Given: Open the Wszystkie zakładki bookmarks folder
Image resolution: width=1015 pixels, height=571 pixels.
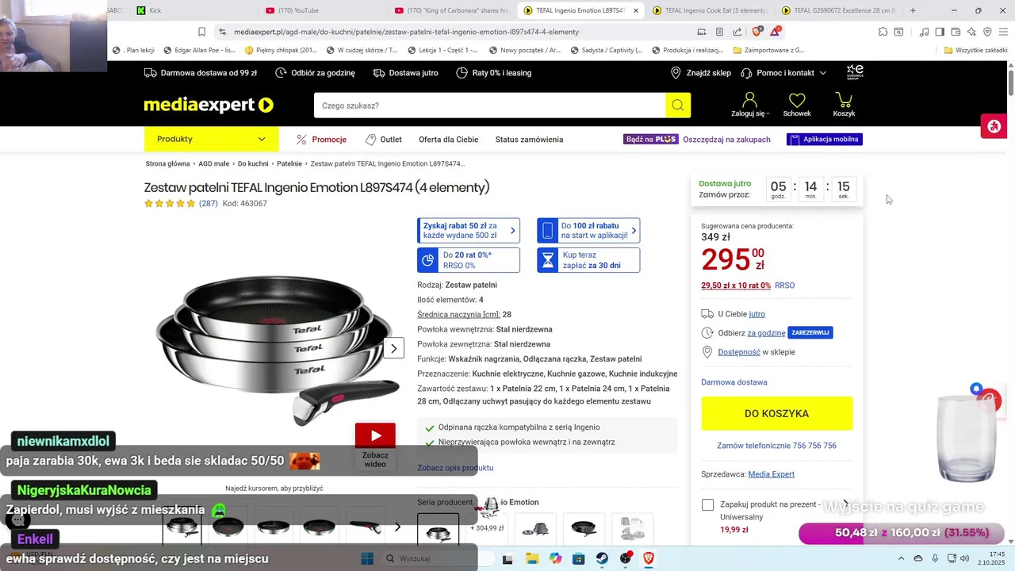Looking at the screenshot, I should [975, 50].
